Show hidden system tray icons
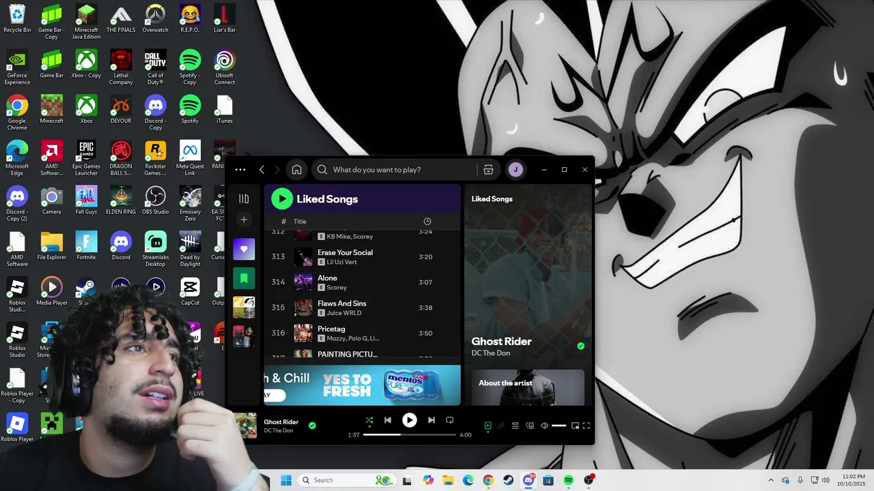The width and height of the screenshot is (874, 491). click(x=771, y=480)
